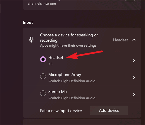Click the Input section heading
Screen dimensions: 145x125
click(28, 23)
